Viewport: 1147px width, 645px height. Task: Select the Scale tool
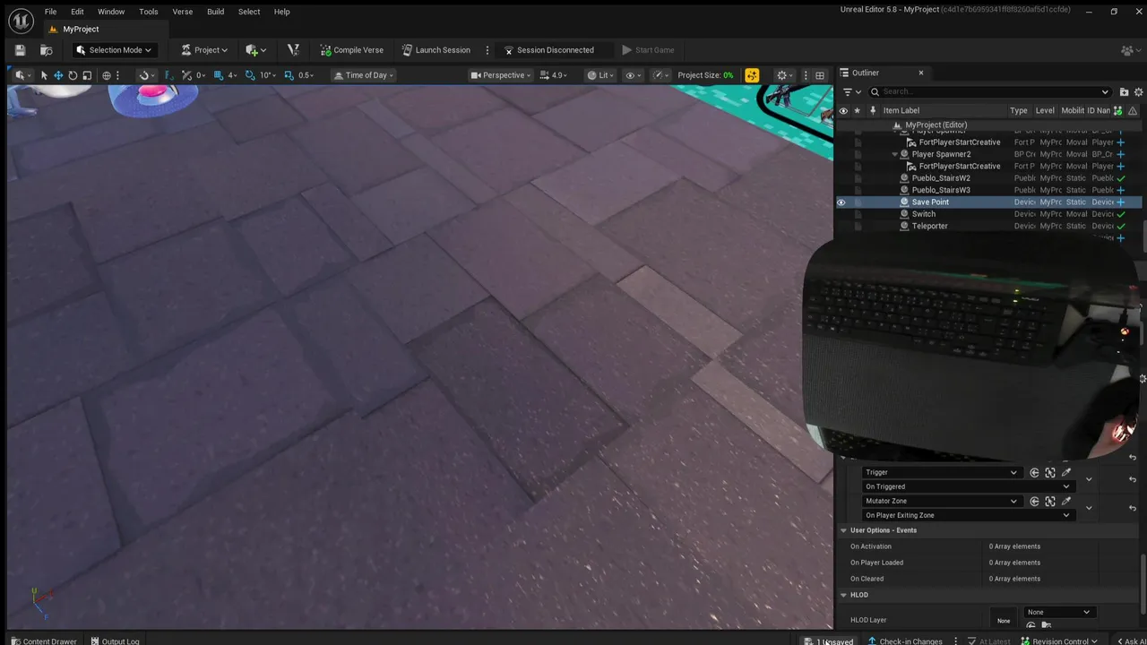[x=87, y=75]
